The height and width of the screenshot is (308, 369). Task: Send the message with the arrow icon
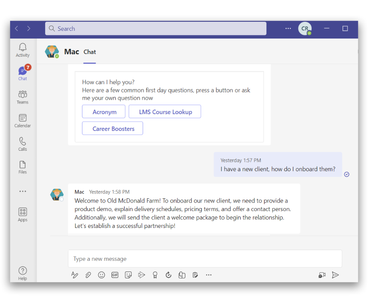click(x=335, y=275)
